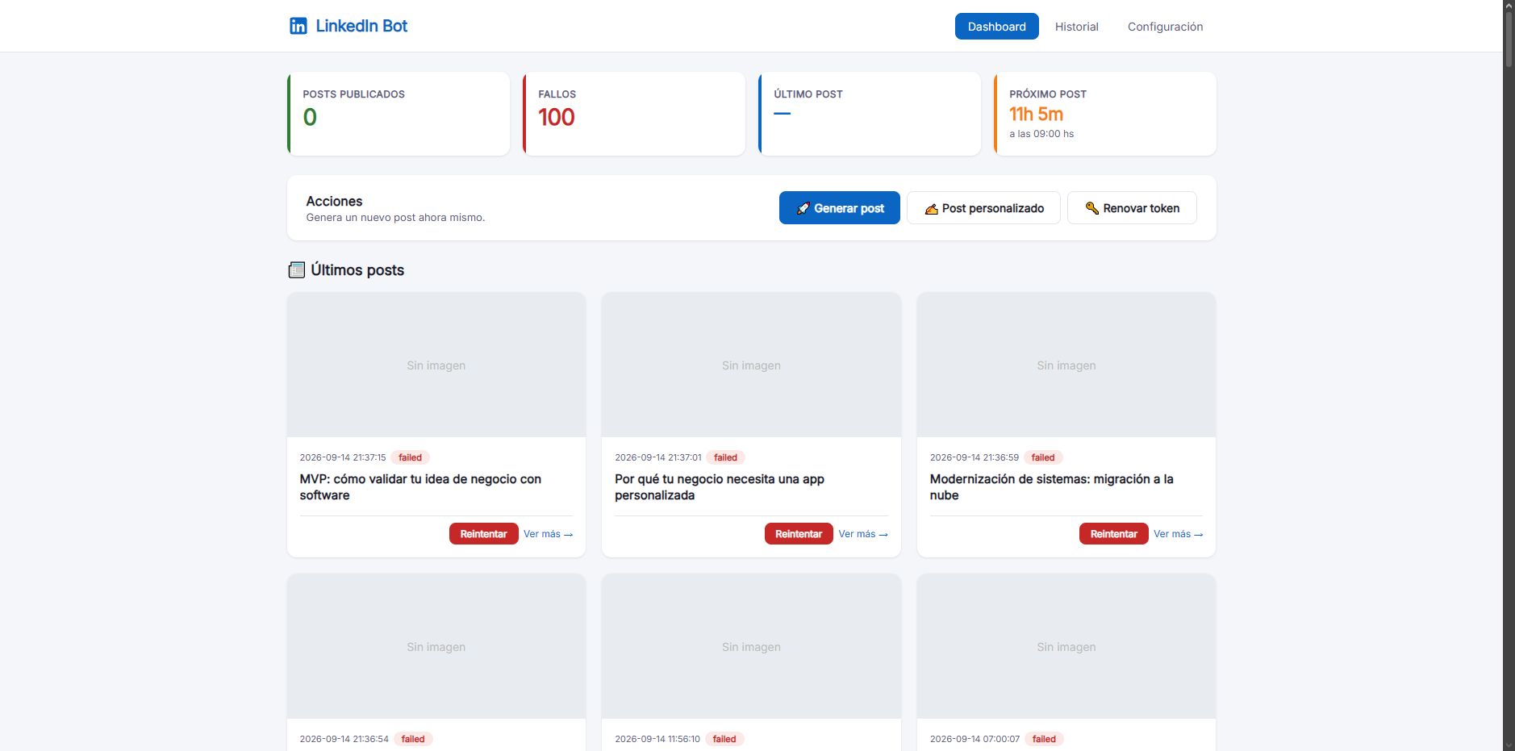Image resolution: width=1515 pixels, height=751 pixels.
Task: Click Reintentar on the app personalizada post
Action: [x=799, y=534]
